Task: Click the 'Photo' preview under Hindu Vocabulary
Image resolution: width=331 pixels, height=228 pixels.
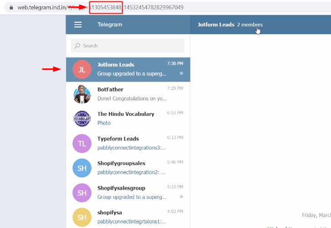Action: click(x=104, y=123)
